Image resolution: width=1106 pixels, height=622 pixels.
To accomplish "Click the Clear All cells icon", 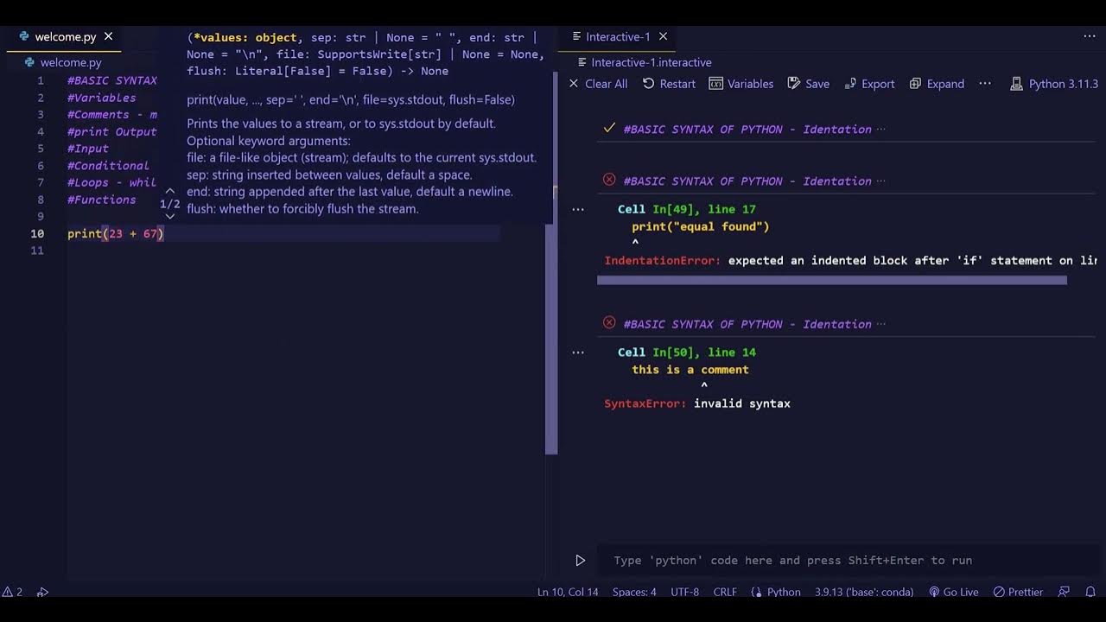I will tap(574, 84).
